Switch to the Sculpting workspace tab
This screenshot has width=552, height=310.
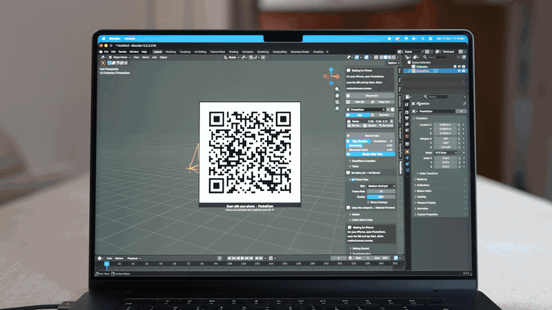point(185,52)
